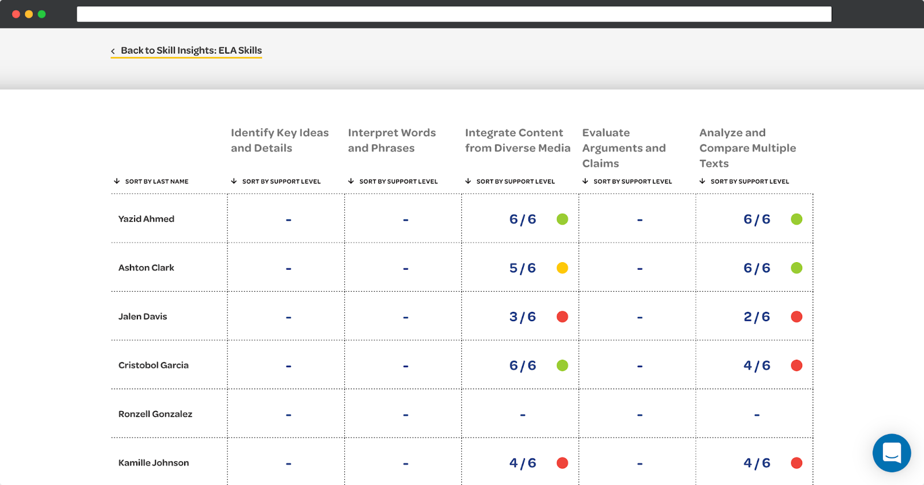This screenshot has width=924, height=485.
Task: Open Cristobol Garcia's 6/6 Integrate Content score
Action: 523,365
